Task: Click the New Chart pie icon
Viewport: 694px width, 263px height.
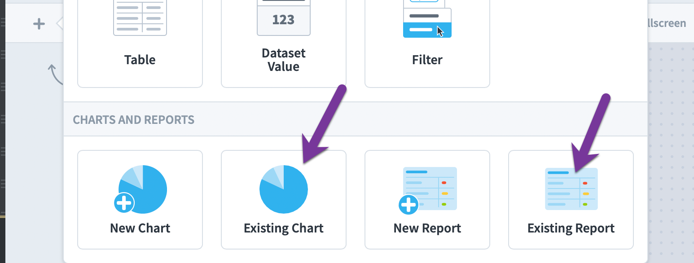Action: coord(140,189)
